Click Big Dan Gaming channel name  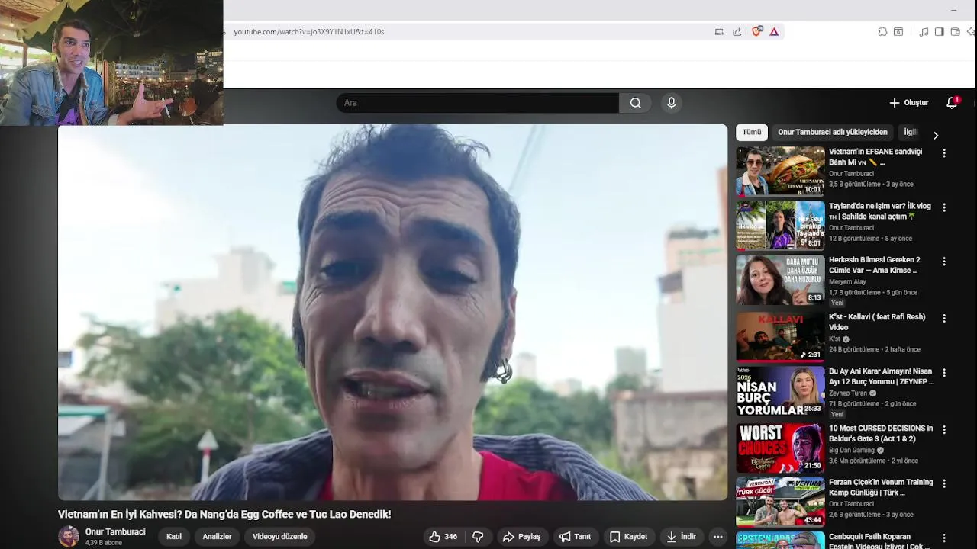[852, 451]
